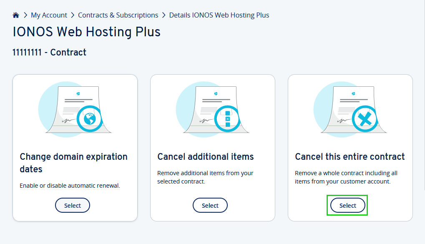The width and height of the screenshot is (425, 244).
Task: Click the chevron before Details IONOS Web Hosting Plus
Action: [x=163, y=15]
